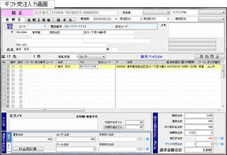Open the 依頼主情報 tab

tap(39, 20)
